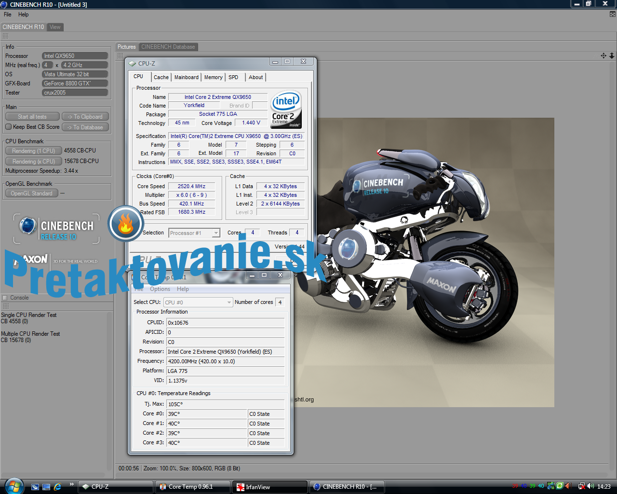
Task: Open the volume speaker tray icon
Action: coord(590,486)
